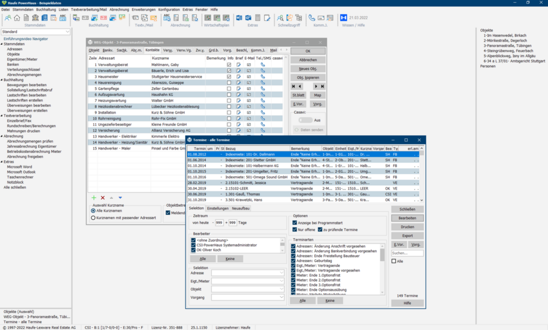The image size is (548, 330).
Task: Uncheck OK-Oliver Koch in Bearbeiter list
Action: (x=193, y=250)
